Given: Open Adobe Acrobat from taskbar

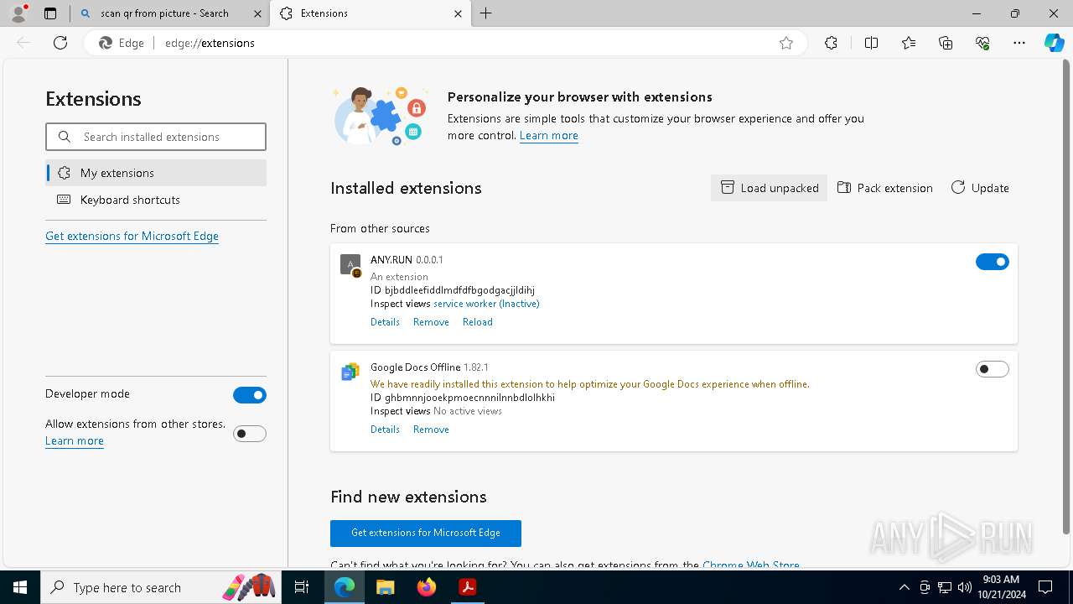Looking at the screenshot, I should (468, 587).
